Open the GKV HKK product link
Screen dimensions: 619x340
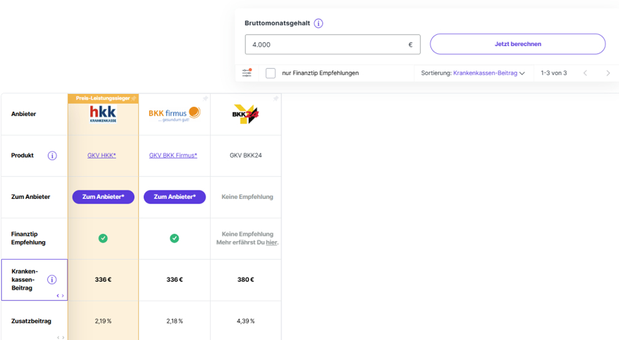point(101,155)
